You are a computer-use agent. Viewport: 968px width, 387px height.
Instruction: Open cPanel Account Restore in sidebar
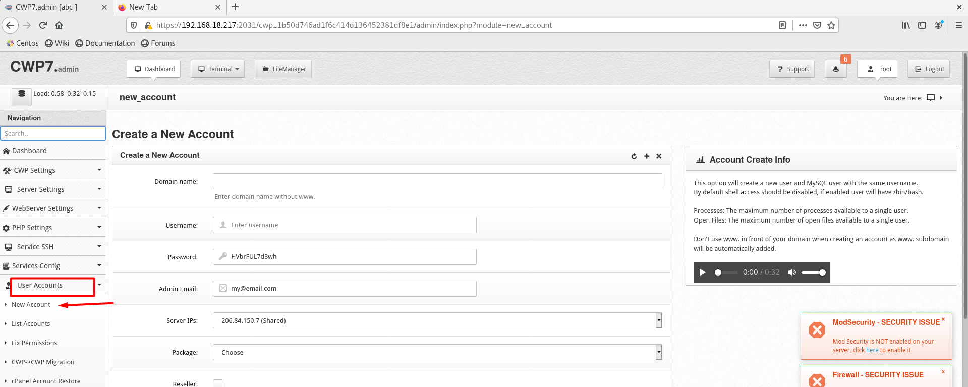click(46, 381)
